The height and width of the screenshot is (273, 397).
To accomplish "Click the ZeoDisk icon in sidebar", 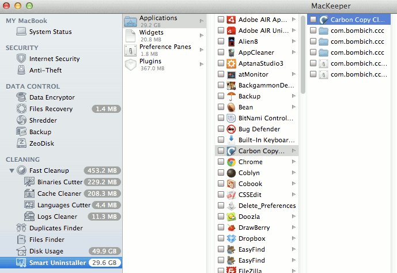I will 21,143.
